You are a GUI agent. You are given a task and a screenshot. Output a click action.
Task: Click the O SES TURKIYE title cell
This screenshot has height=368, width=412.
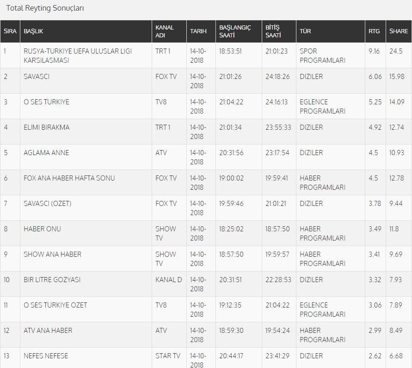[86, 106]
